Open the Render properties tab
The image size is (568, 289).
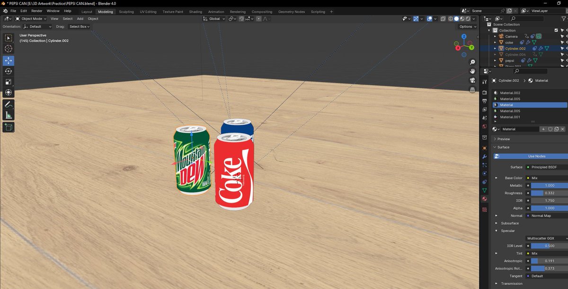[484, 92]
